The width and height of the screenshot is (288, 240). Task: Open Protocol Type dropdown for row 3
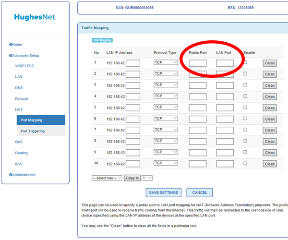pos(166,85)
